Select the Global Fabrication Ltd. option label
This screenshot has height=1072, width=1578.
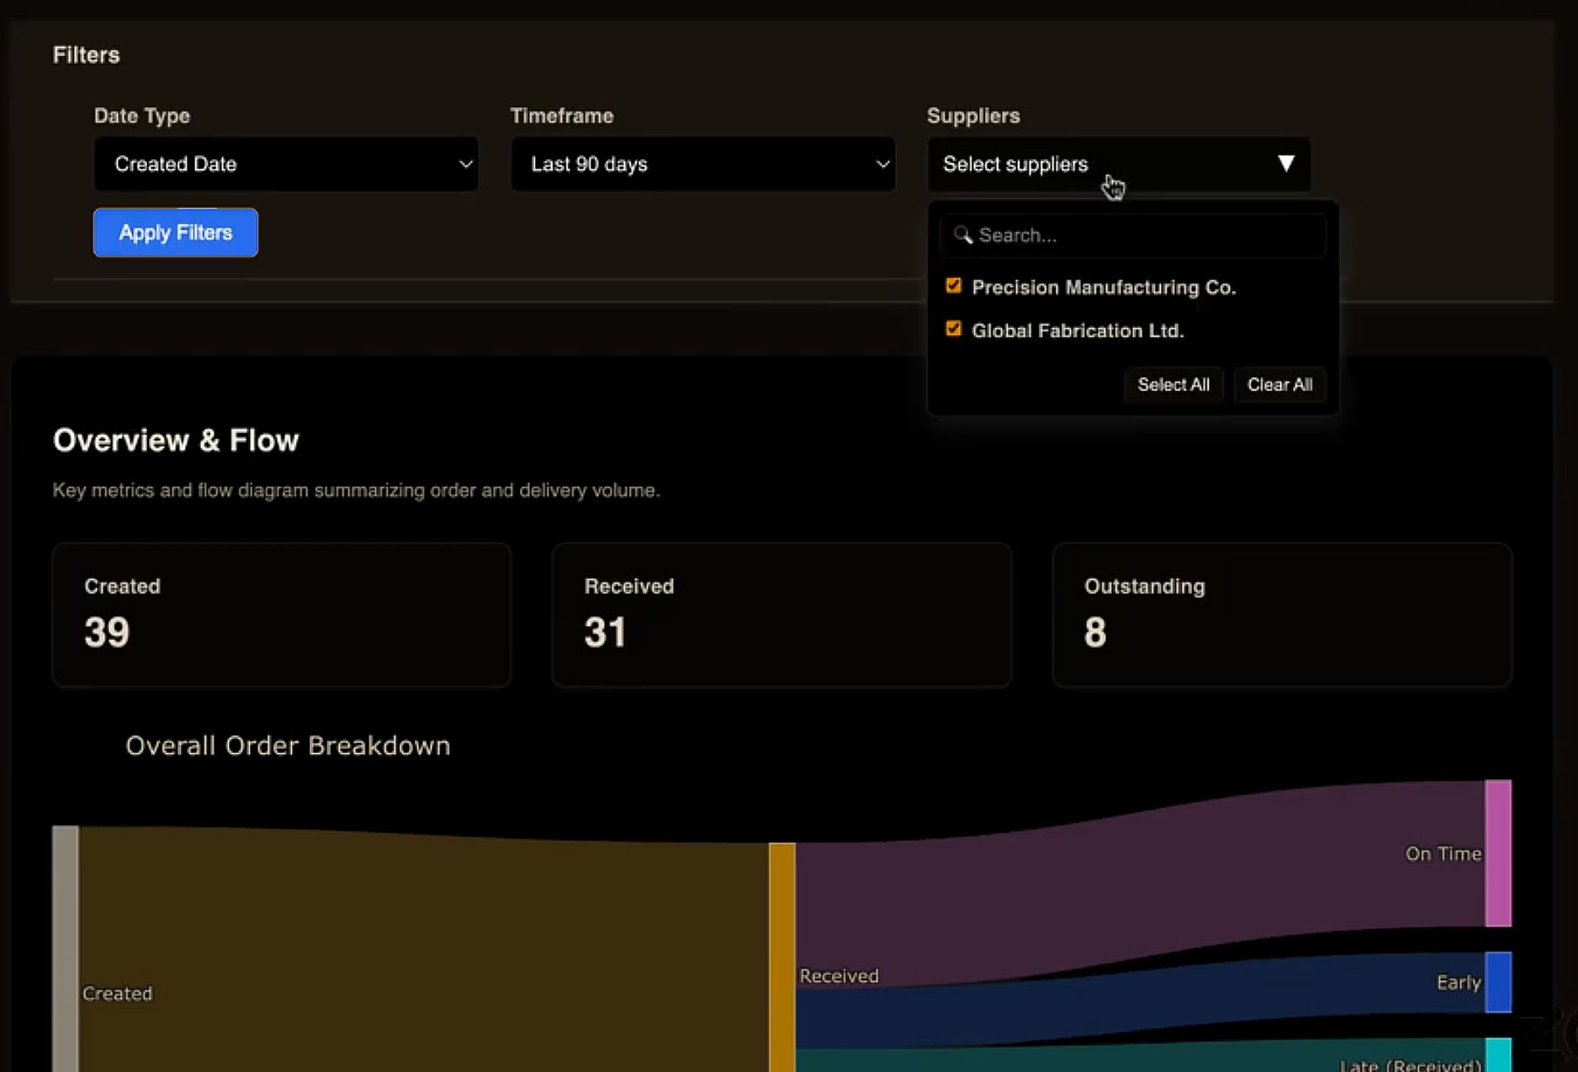pyautogui.click(x=1077, y=331)
